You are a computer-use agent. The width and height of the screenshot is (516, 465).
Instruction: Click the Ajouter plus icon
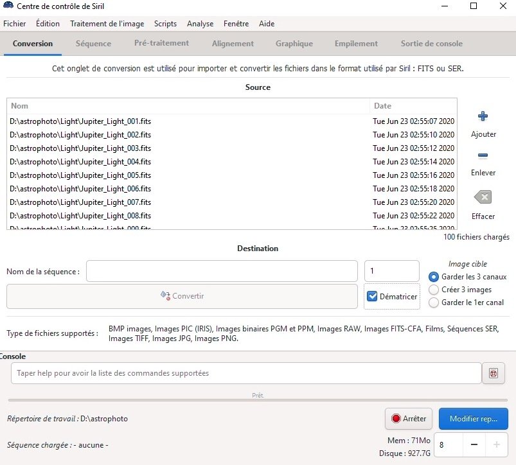tap(483, 116)
